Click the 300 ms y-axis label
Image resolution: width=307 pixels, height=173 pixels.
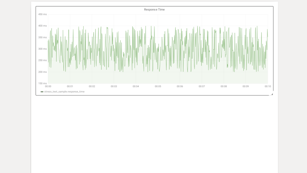click(x=43, y=49)
